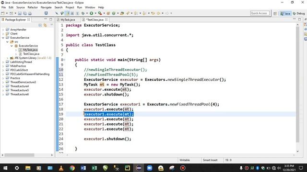
Task: Expand the JRE System Library node
Action: point(7,58)
